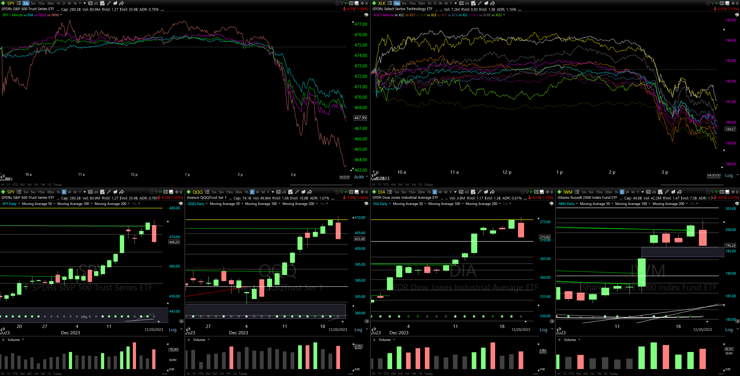The image size is (740, 376).
Task: Open chart color palette icon in SPY 1-minute chart
Action: coord(366,15)
